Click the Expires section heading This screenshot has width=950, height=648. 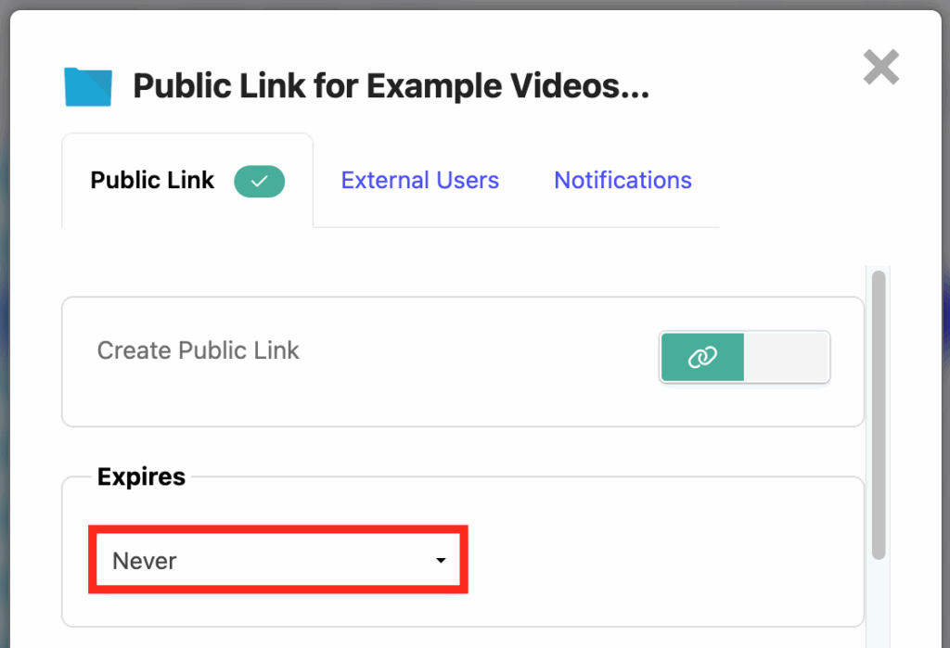[x=141, y=476]
